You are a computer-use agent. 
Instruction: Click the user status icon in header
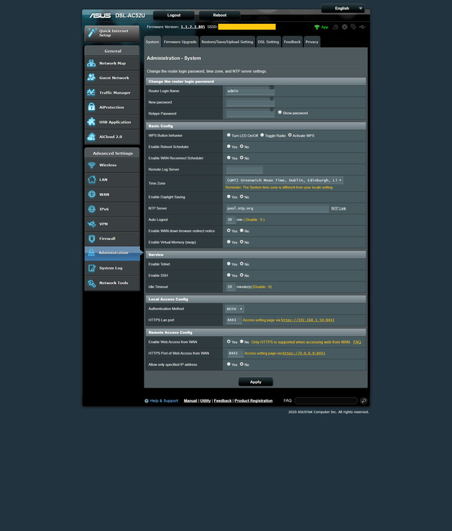(x=335, y=27)
